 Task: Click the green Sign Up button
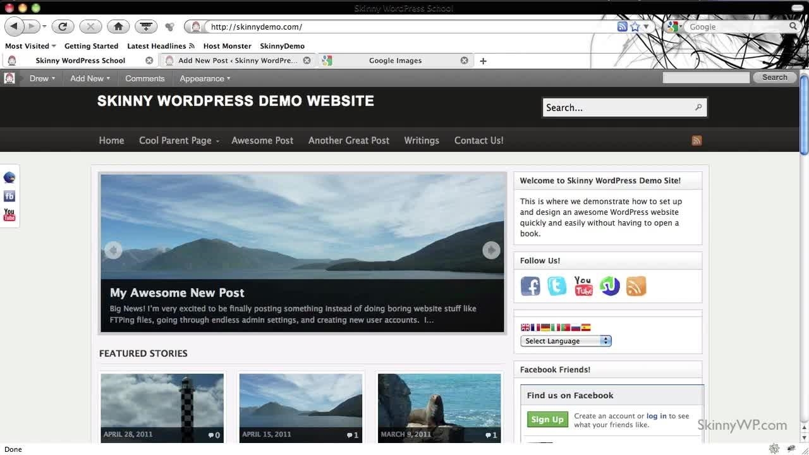(547, 420)
